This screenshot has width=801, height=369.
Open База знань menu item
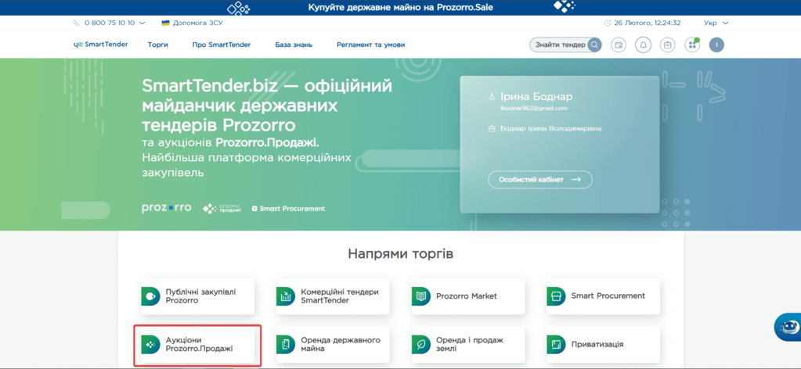coord(294,45)
